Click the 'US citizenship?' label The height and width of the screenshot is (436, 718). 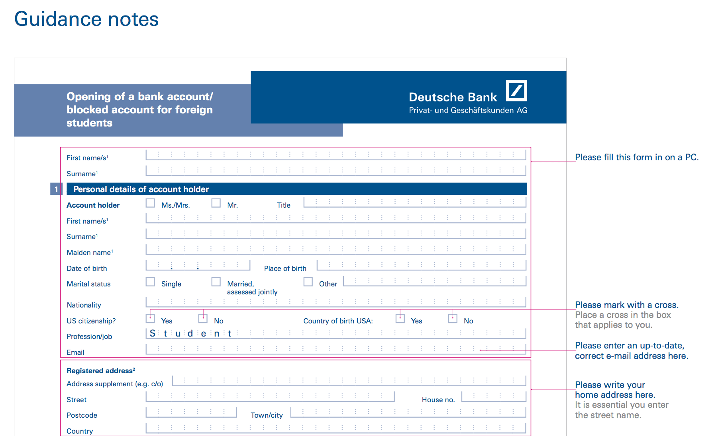tap(91, 321)
